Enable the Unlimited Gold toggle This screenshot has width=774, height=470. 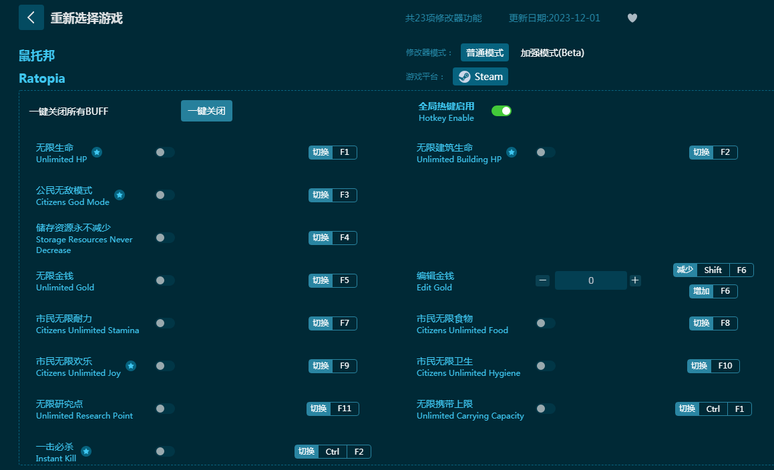164,280
